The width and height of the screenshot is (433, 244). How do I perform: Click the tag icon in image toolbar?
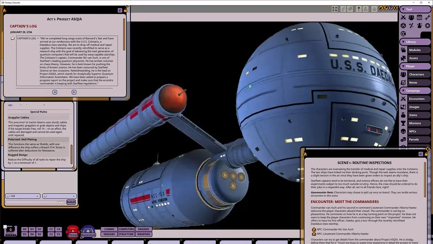click(350, 9)
